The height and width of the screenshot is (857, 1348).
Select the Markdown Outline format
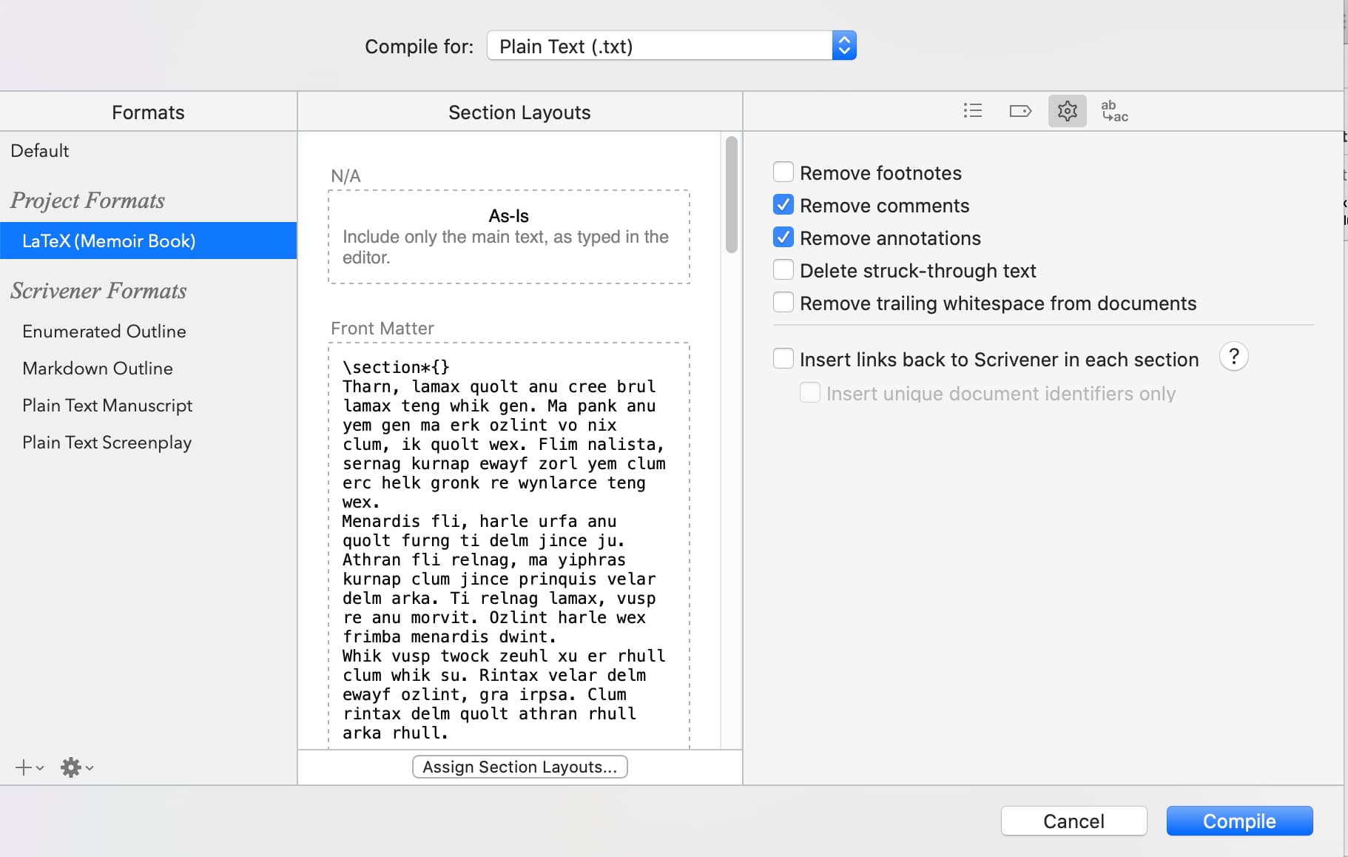[x=98, y=369]
